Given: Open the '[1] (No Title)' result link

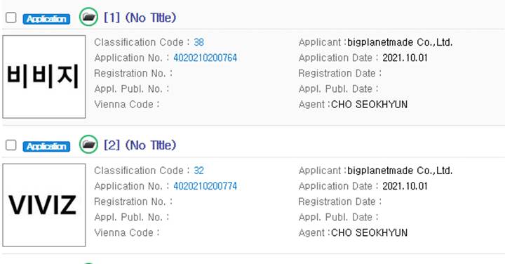Looking at the screenshot, I should [x=140, y=18].
